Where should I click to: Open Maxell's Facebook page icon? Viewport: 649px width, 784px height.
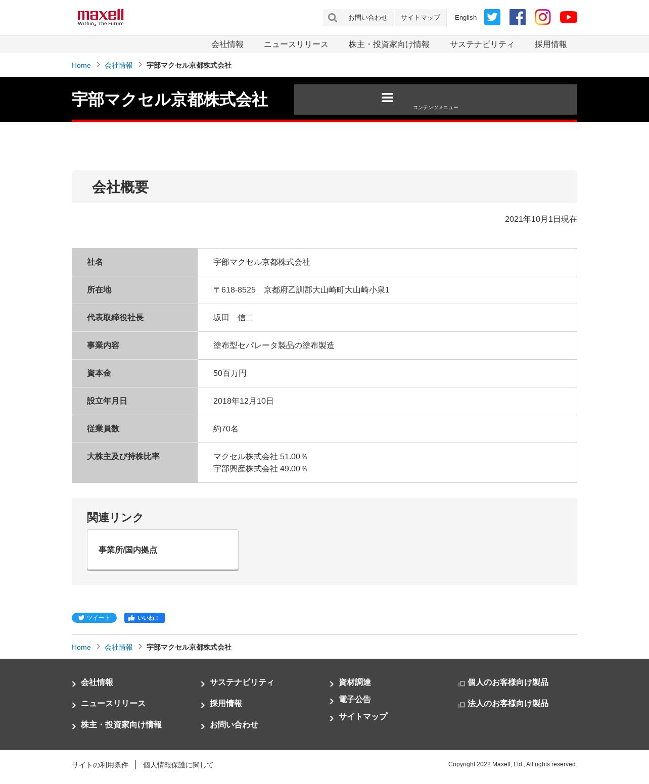pos(518,17)
